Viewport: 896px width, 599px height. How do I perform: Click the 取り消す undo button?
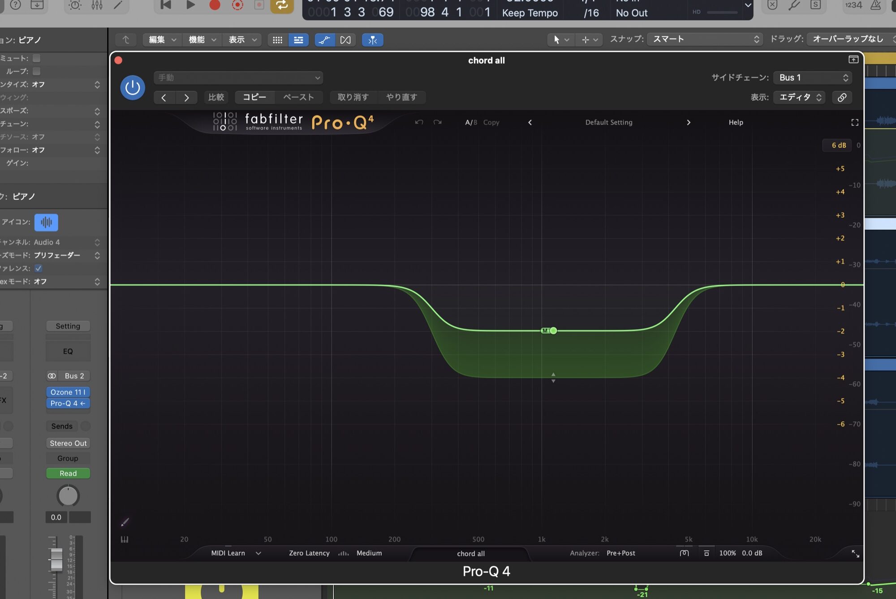tap(353, 97)
